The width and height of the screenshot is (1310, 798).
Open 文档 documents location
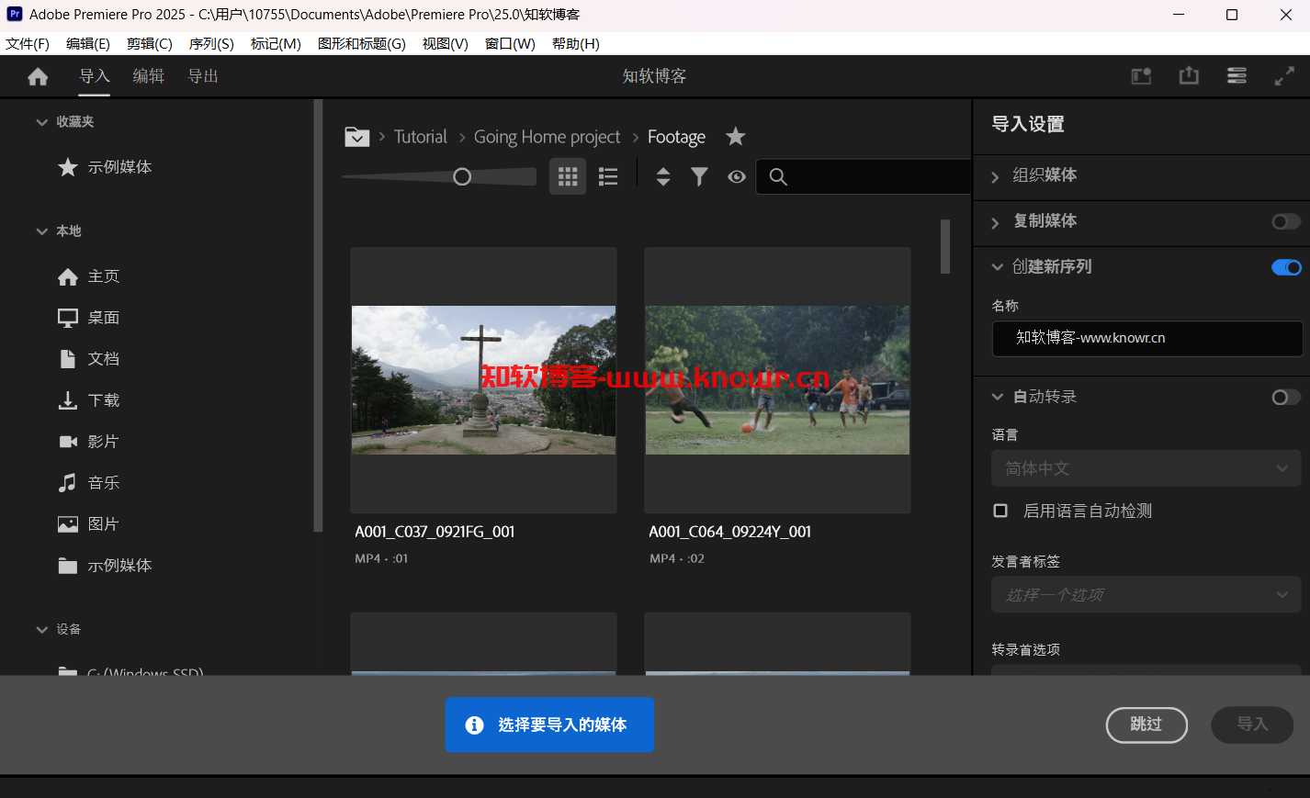(x=88, y=359)
